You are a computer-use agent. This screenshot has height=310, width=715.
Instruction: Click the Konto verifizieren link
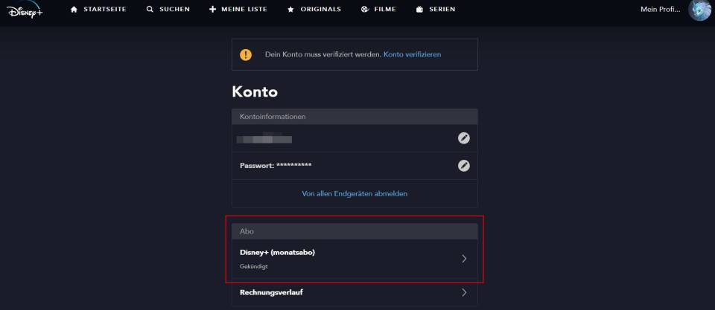point(412,54)
